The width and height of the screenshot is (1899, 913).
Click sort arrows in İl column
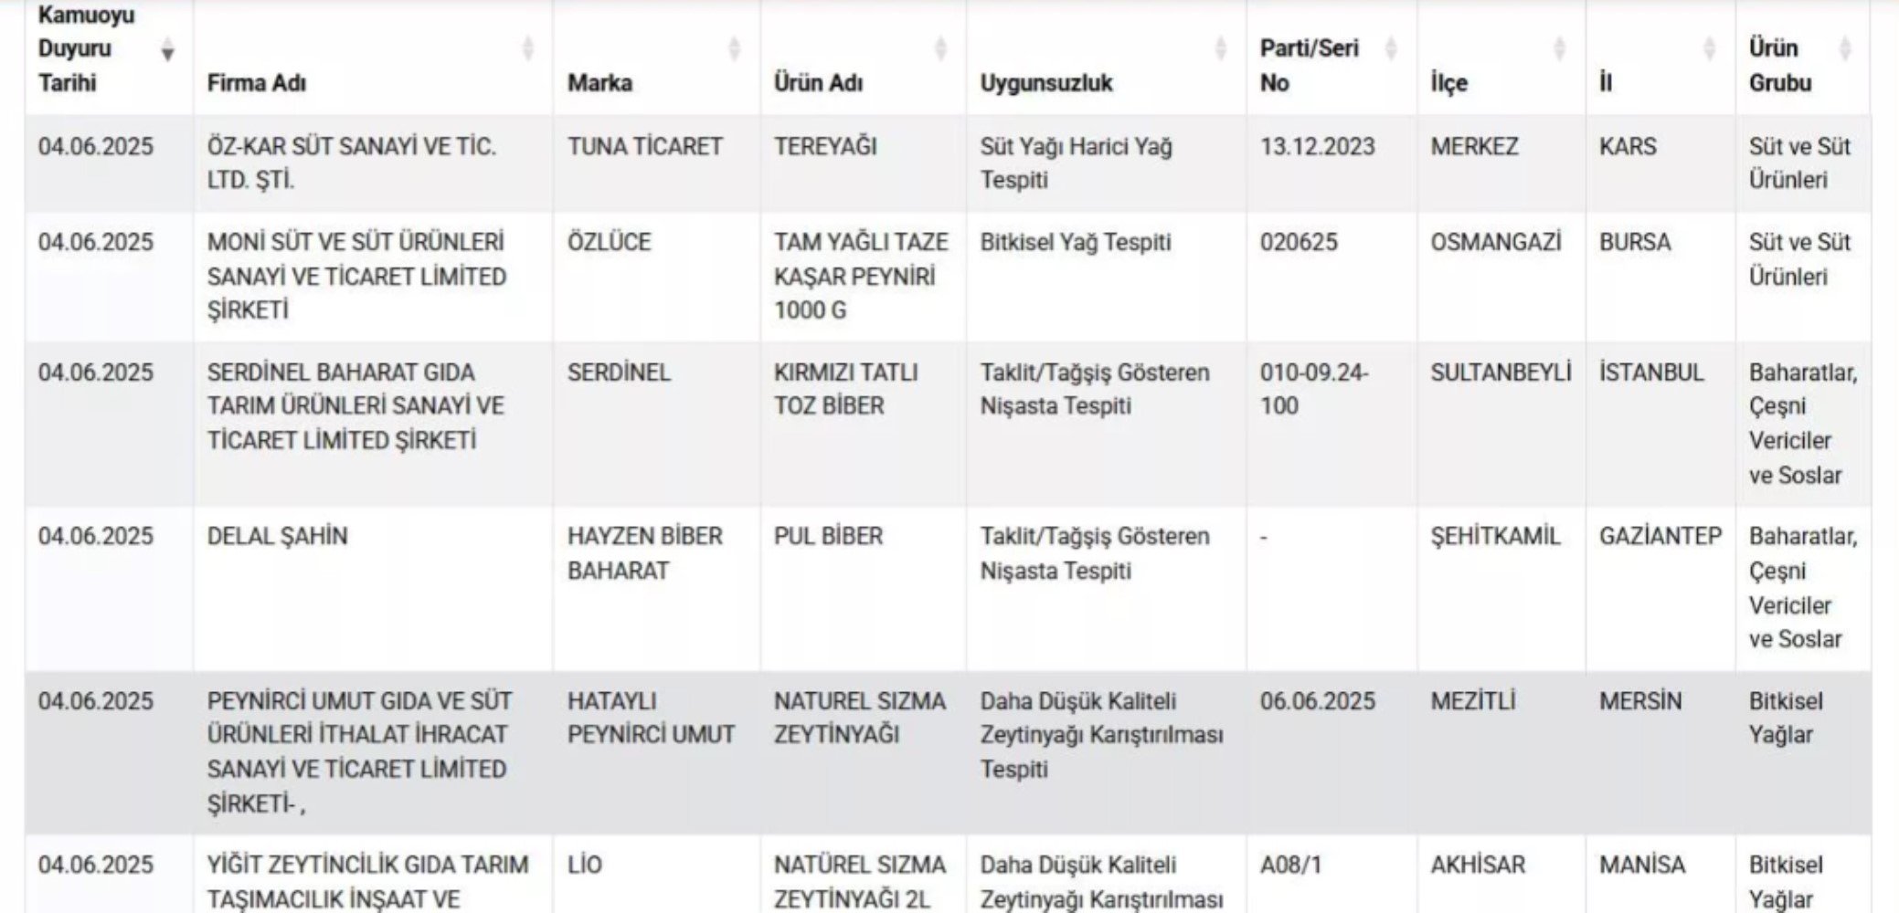(1710, 49)
